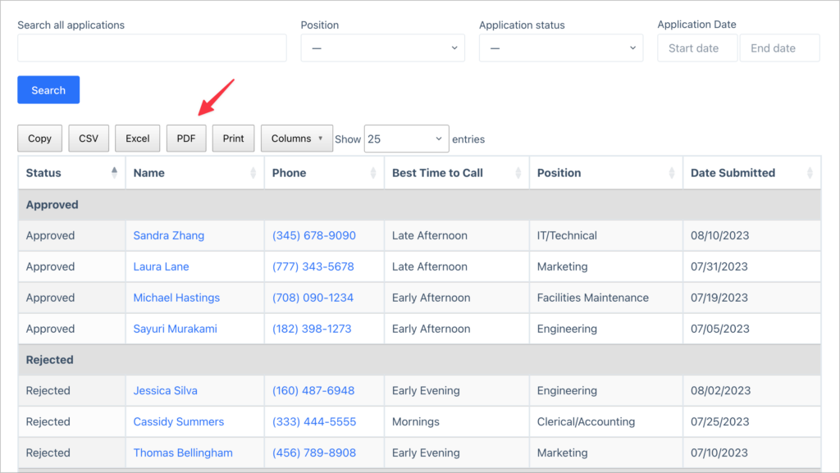Click the 08/10/2023 date cell

(x=751, y=235)
